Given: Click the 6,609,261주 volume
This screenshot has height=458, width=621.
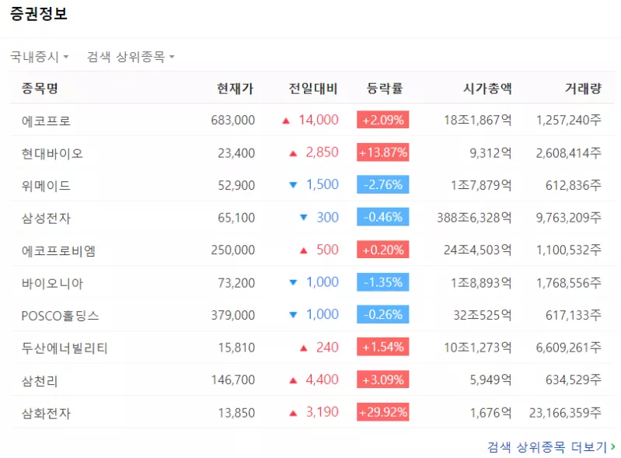Looking at the screenshot, I should [x=569, y=348].
